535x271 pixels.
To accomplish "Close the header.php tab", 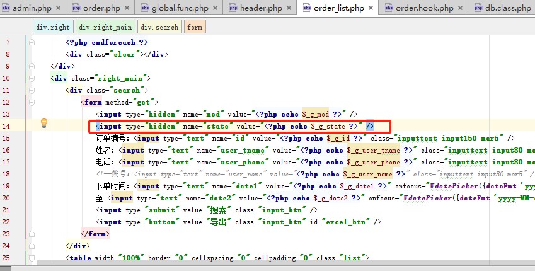I will (289, 8).
